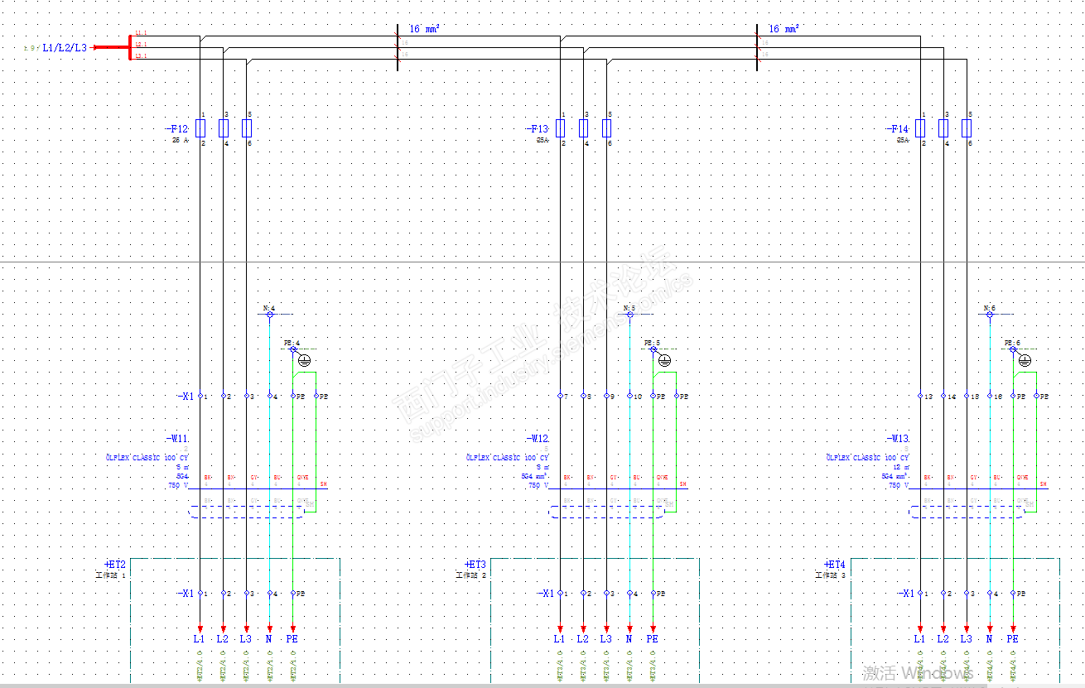Click the L2 label inside +ET2

222,639
